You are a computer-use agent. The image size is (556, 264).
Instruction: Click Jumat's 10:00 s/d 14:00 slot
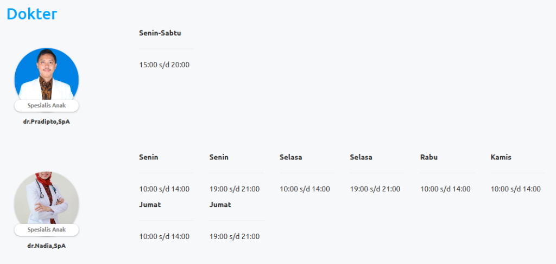tap(164, 236)
